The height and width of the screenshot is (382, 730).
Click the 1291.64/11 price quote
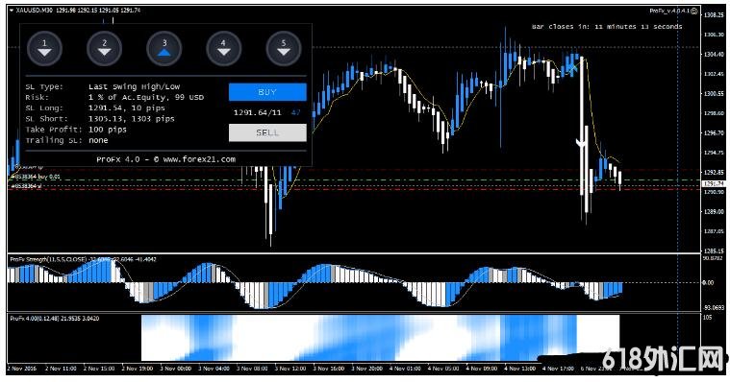point(258,112)
